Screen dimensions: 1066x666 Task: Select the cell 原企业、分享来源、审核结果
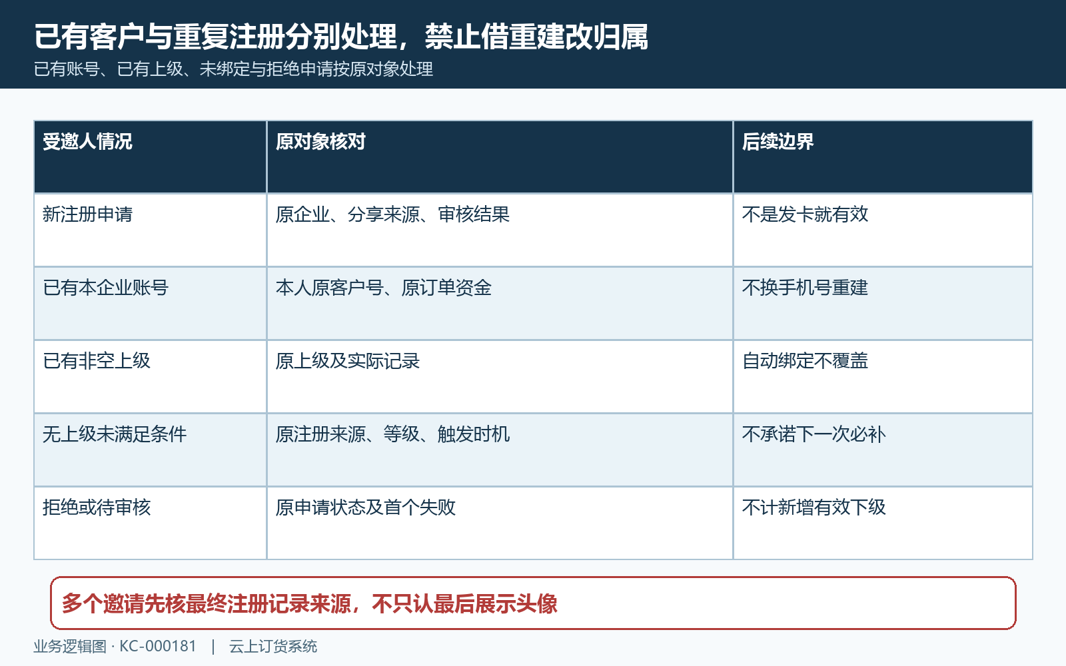tap(500, 230)
